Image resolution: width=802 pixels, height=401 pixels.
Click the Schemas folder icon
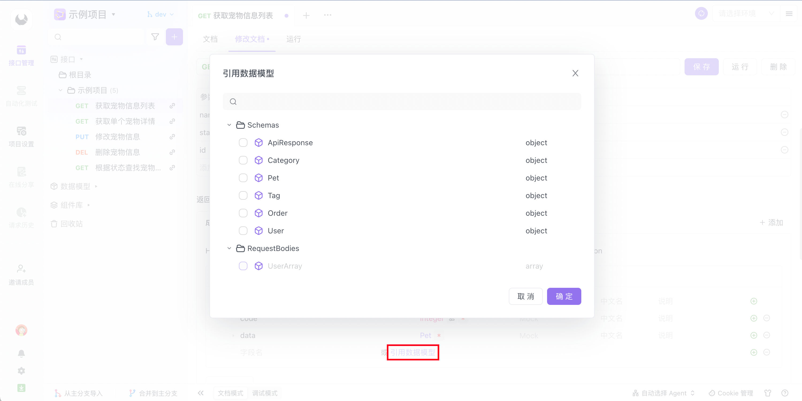click(x=240, y=125)
